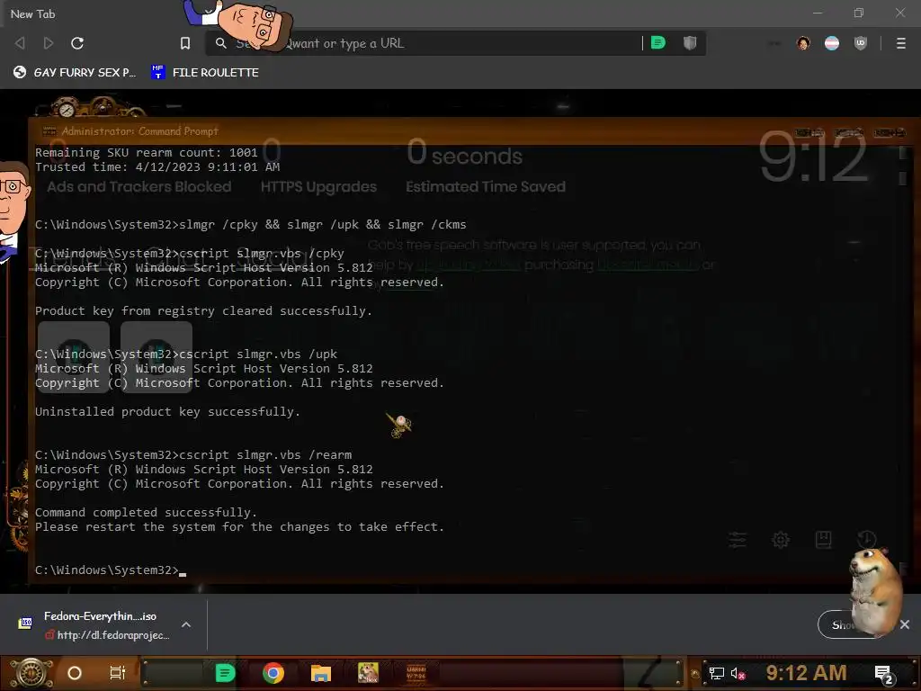This screenshot has width=921, height=691.
Task: Click 'Please restart the system' message line
Action: (239, 527)
